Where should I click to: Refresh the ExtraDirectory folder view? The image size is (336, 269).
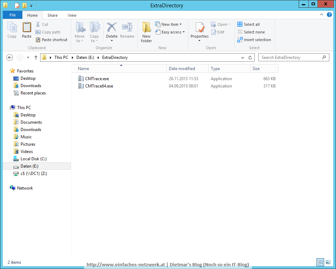(x=250, y=57)
